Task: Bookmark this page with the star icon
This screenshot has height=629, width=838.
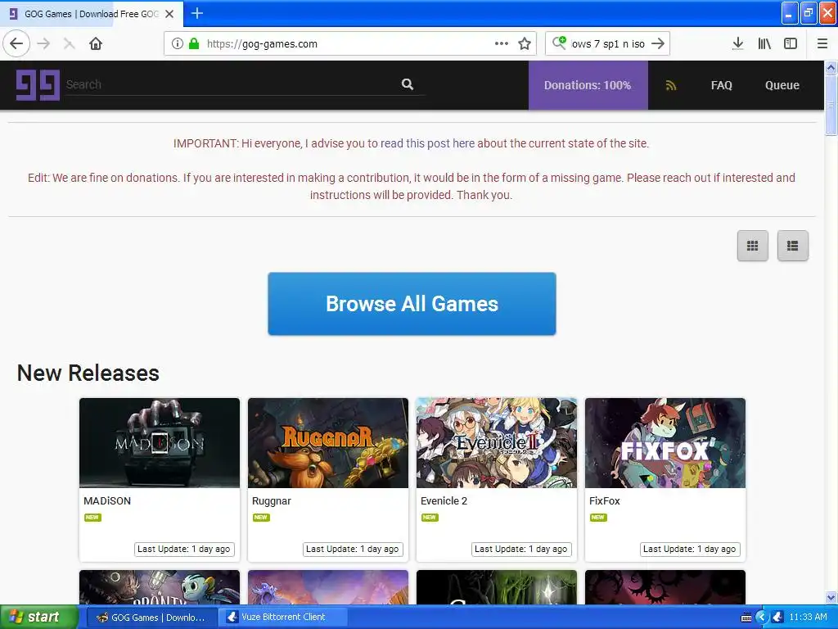Action: point(525,43)
